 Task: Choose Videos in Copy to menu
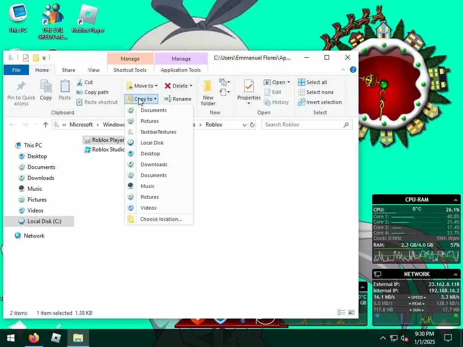tap(159, 208)
